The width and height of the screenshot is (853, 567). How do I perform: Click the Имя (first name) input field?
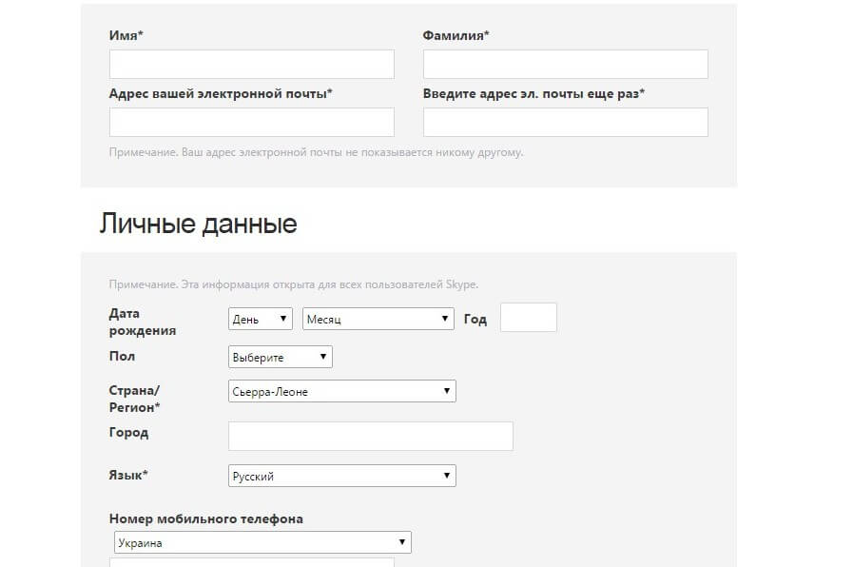click(x=251, y=64)
